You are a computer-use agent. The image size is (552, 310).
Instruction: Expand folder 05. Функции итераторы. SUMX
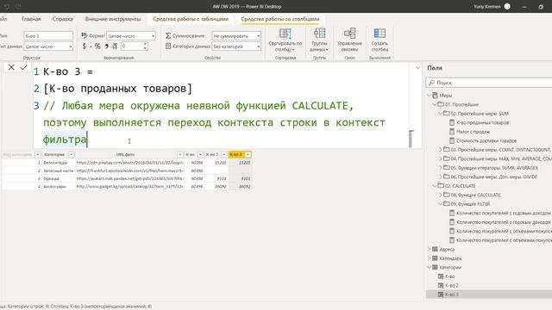point(441,168)
